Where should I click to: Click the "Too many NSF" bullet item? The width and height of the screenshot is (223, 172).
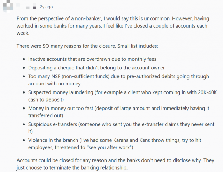[115, 80]
